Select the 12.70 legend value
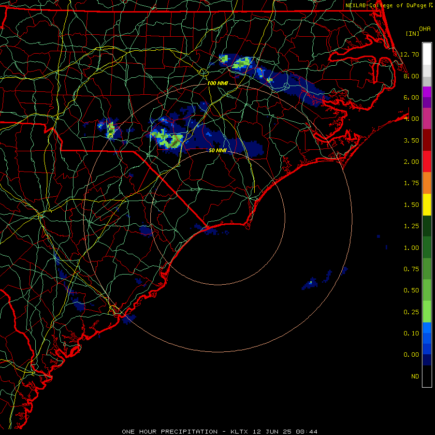Viewport: 435px width, 435px height. [409, 54]
